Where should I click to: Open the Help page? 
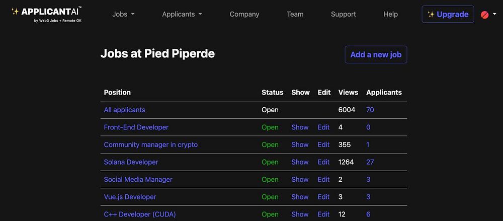390,14
